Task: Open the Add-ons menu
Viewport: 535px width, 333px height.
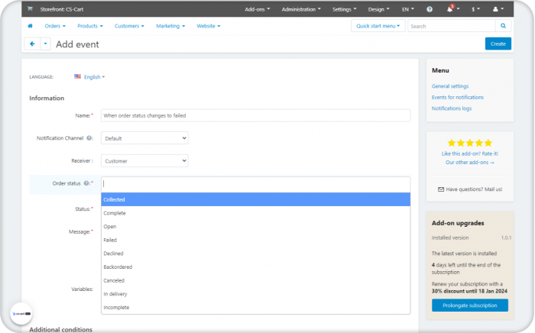Action: pos(258,9)
